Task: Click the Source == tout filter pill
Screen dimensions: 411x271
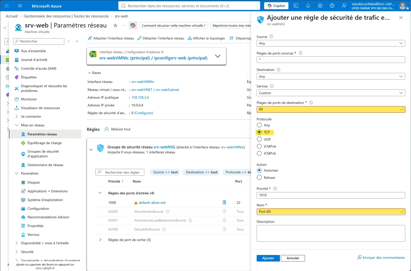Action: pyautogui.click(x=165, y=172)
